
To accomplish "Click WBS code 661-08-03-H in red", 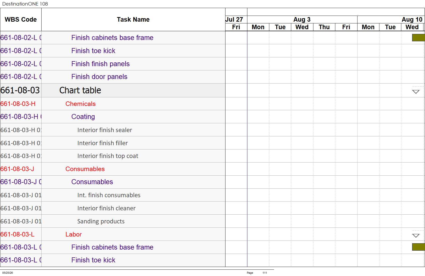I will tap(18, 104).
